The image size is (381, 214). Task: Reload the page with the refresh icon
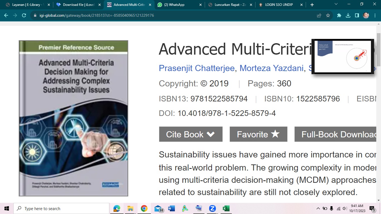tap(24, 15)
